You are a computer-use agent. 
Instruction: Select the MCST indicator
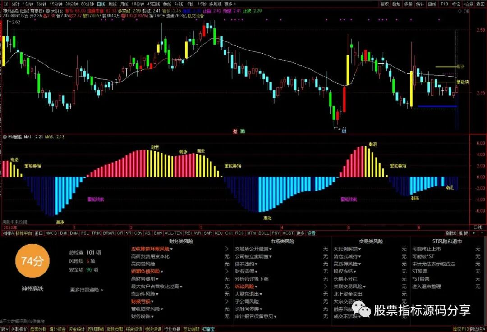point(288,233)
